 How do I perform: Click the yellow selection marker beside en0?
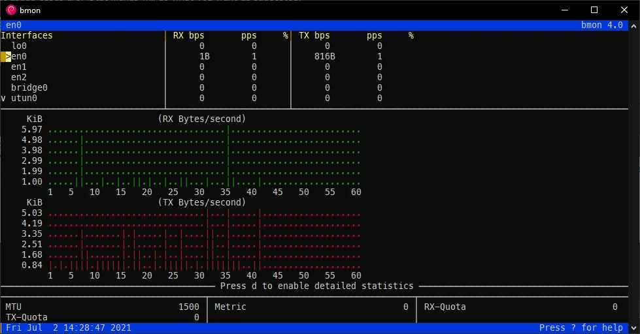[x=6, y=57]
